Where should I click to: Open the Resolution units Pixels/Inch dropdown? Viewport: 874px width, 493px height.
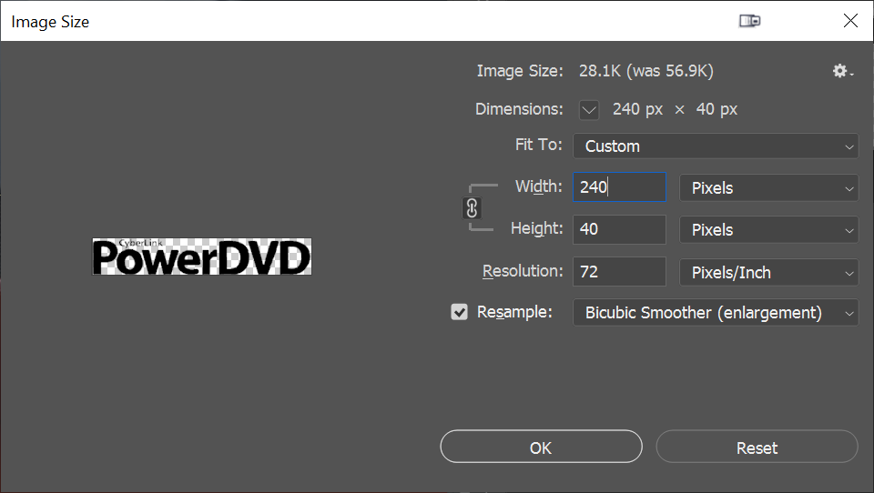tap(768, 272)
